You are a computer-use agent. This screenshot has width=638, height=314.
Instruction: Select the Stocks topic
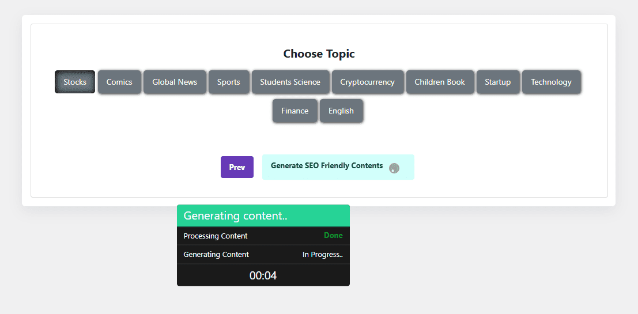point(75,82)
